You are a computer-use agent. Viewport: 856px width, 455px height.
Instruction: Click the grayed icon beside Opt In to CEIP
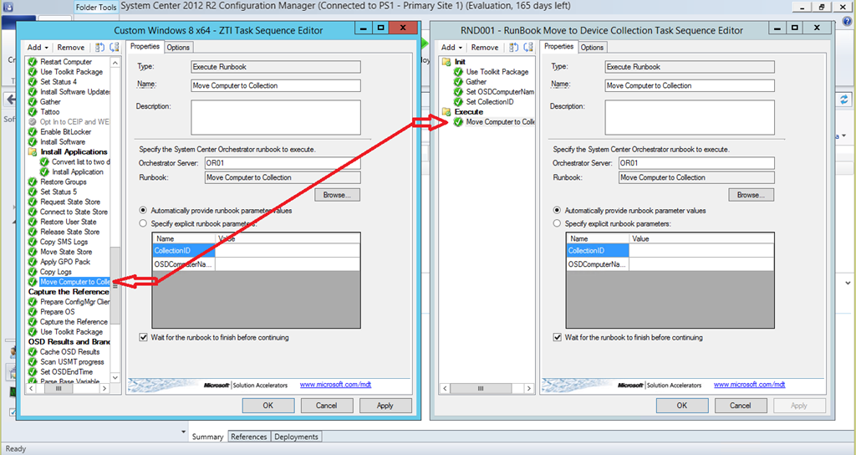pyautogui.click(x=33, y=122)
